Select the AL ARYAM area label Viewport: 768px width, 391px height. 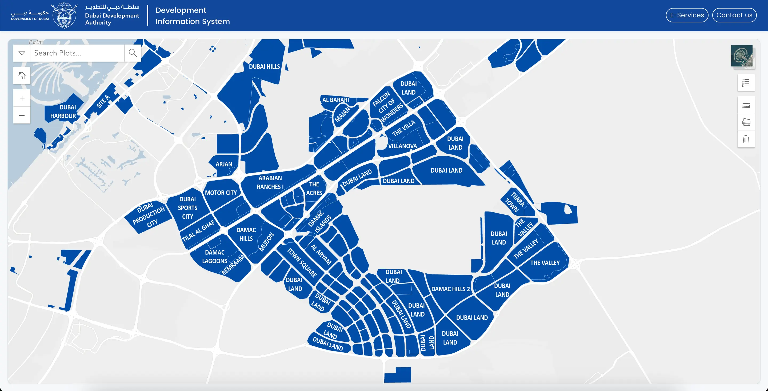tap(321, 254)
